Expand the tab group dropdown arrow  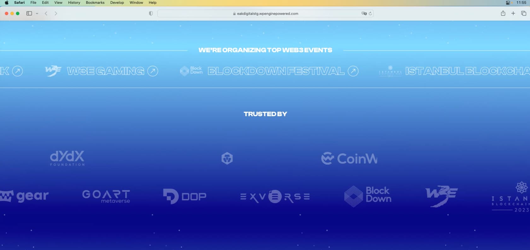(37, 14)
